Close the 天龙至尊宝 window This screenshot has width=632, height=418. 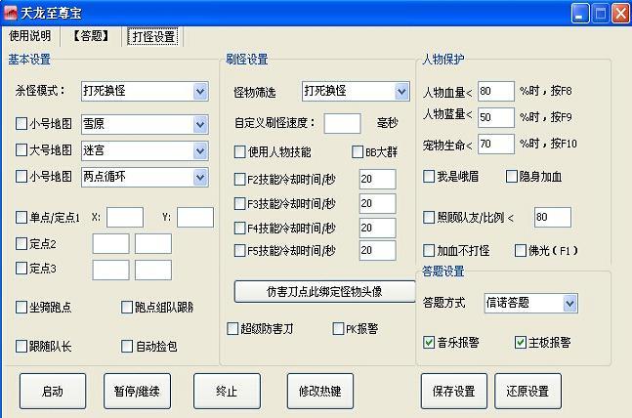(x=620, y=14)
